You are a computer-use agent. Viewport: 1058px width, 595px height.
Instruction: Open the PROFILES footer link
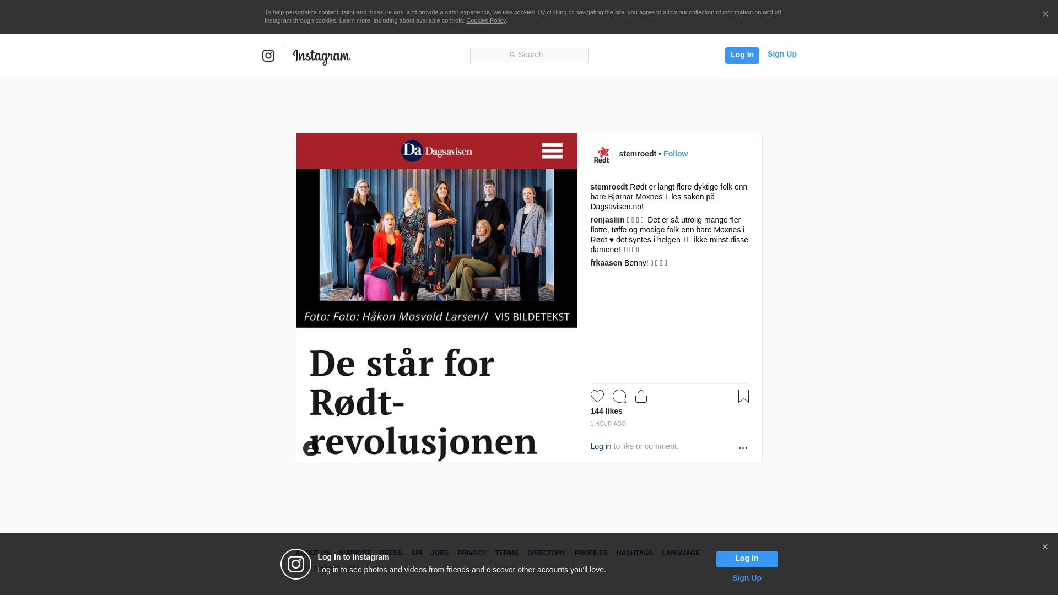click(x=591, y=553)
